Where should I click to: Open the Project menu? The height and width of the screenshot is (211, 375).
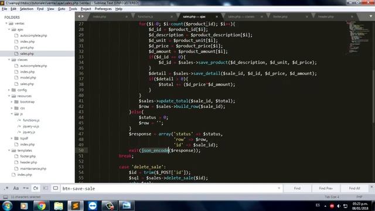click(86, 9)
